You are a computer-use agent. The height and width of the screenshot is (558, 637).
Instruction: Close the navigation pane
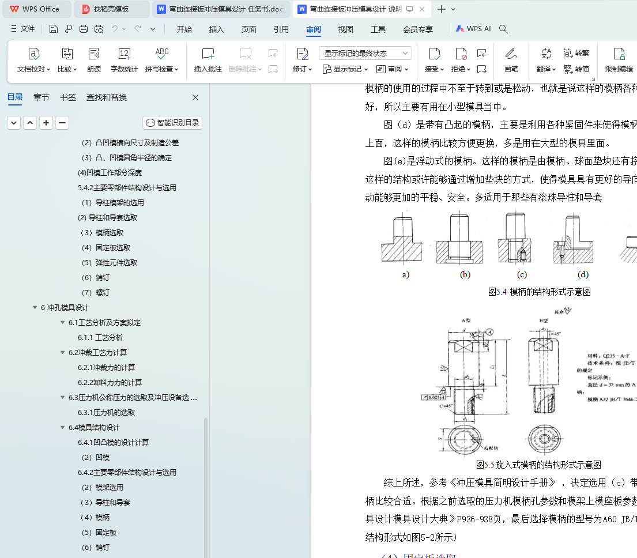point(195,97)
